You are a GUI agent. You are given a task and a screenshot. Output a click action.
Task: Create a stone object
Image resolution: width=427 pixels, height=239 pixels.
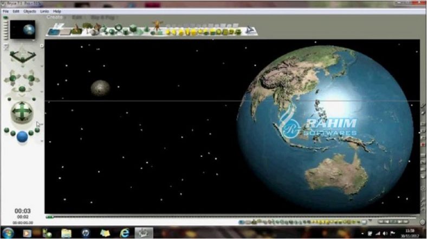[x=94, y=32]
